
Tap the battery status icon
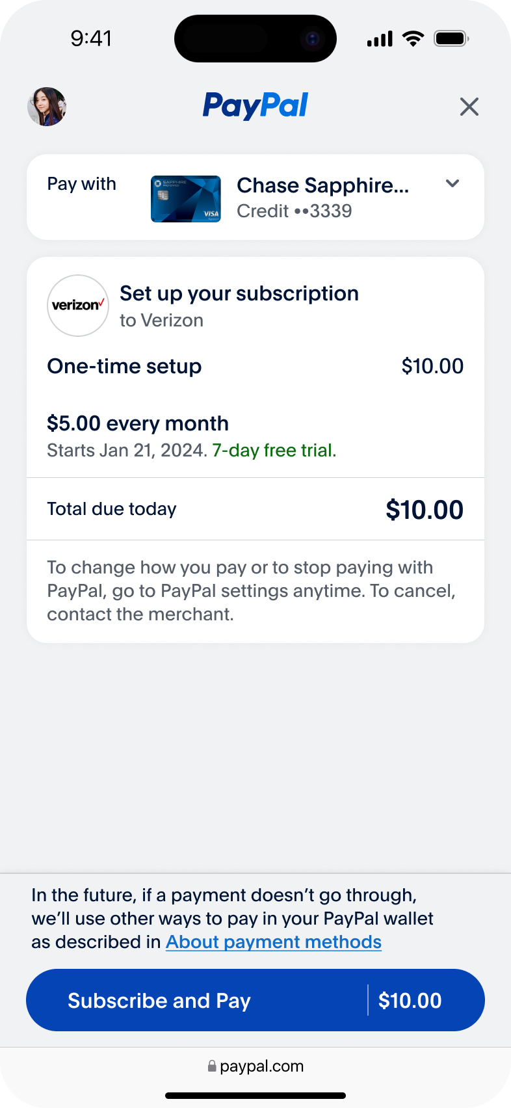[451, 38]
